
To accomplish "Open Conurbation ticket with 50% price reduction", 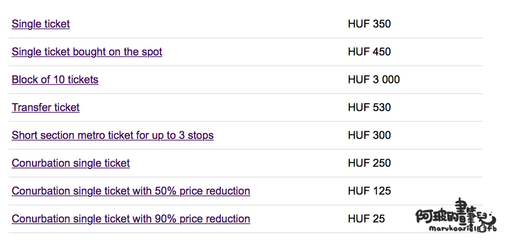I will 131,191.
